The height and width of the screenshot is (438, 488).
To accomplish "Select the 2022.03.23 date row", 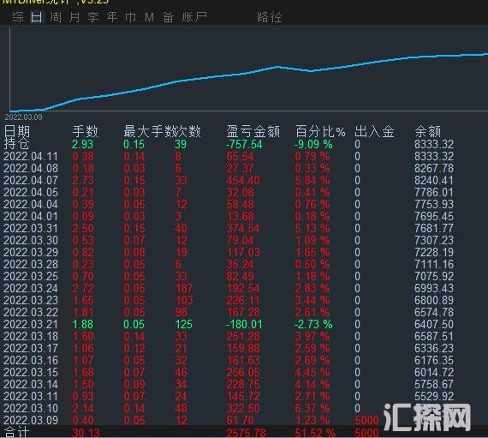I will 31,300.
